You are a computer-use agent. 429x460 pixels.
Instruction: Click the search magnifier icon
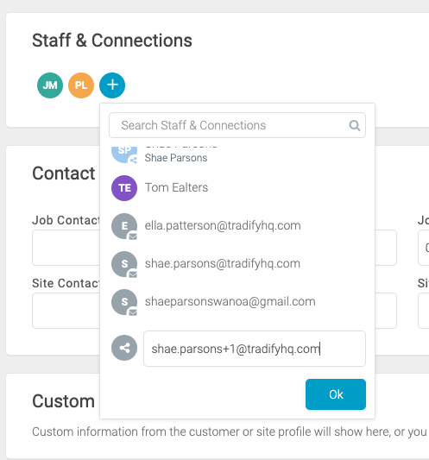(x=355, y=125)
